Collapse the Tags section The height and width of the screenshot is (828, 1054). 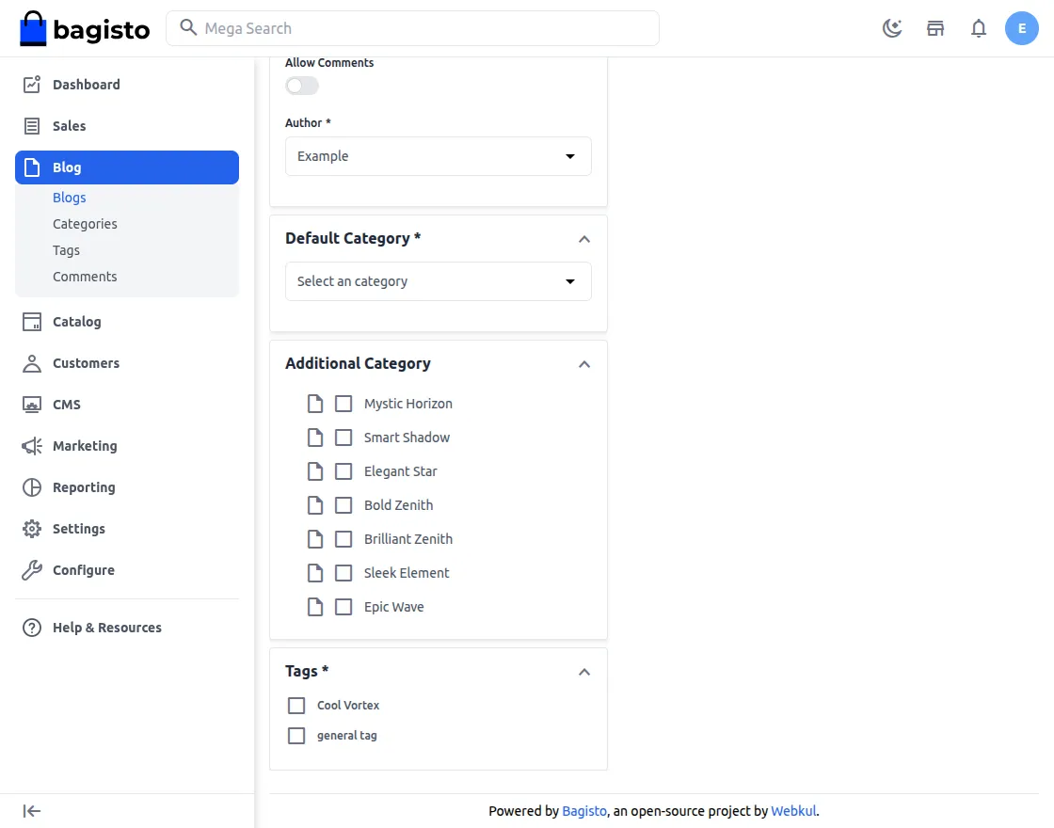click(584, 672)
